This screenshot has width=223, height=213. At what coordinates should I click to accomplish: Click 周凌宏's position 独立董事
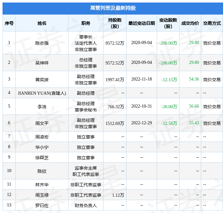point(86,137)
